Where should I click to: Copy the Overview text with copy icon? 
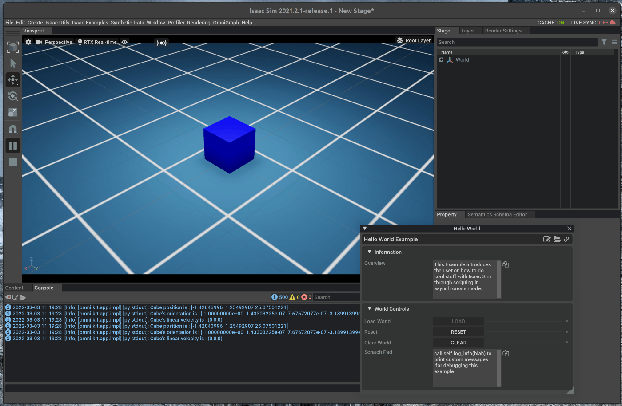[x=506, y=264]
